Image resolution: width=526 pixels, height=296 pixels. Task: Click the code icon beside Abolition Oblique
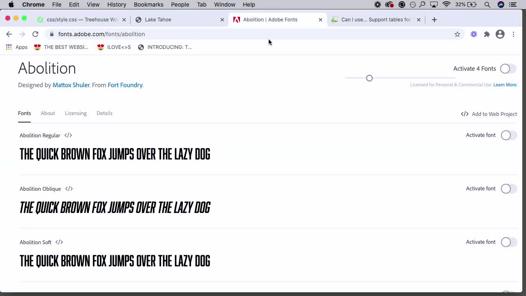(x=69, y=189)
